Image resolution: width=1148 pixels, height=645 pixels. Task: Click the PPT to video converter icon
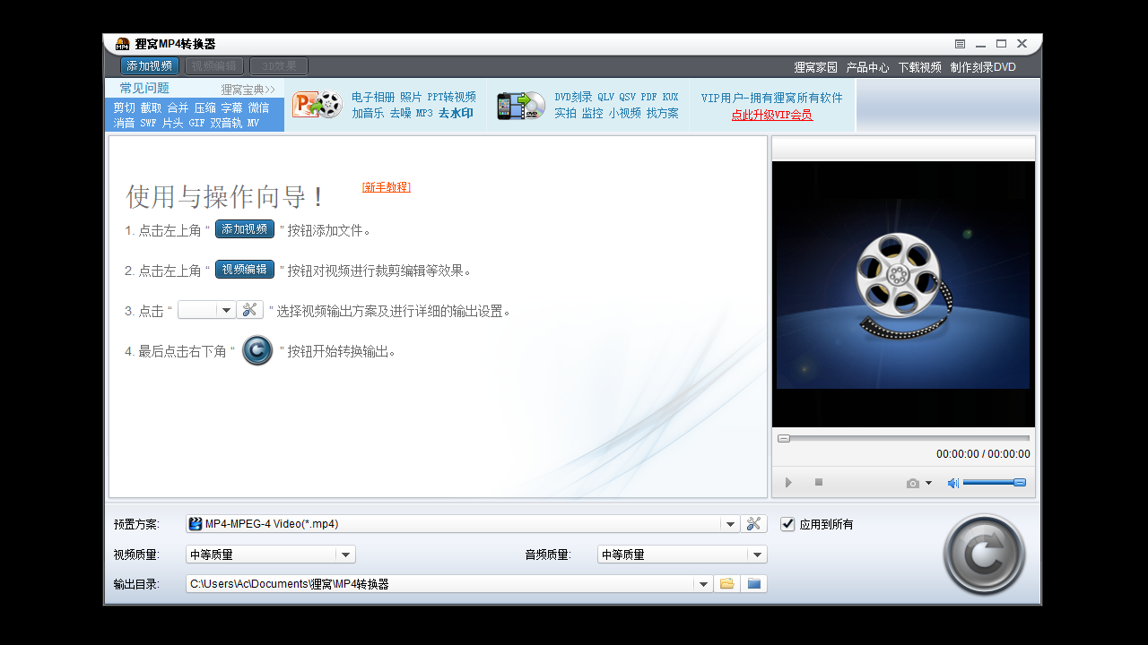tap(317, 105)
